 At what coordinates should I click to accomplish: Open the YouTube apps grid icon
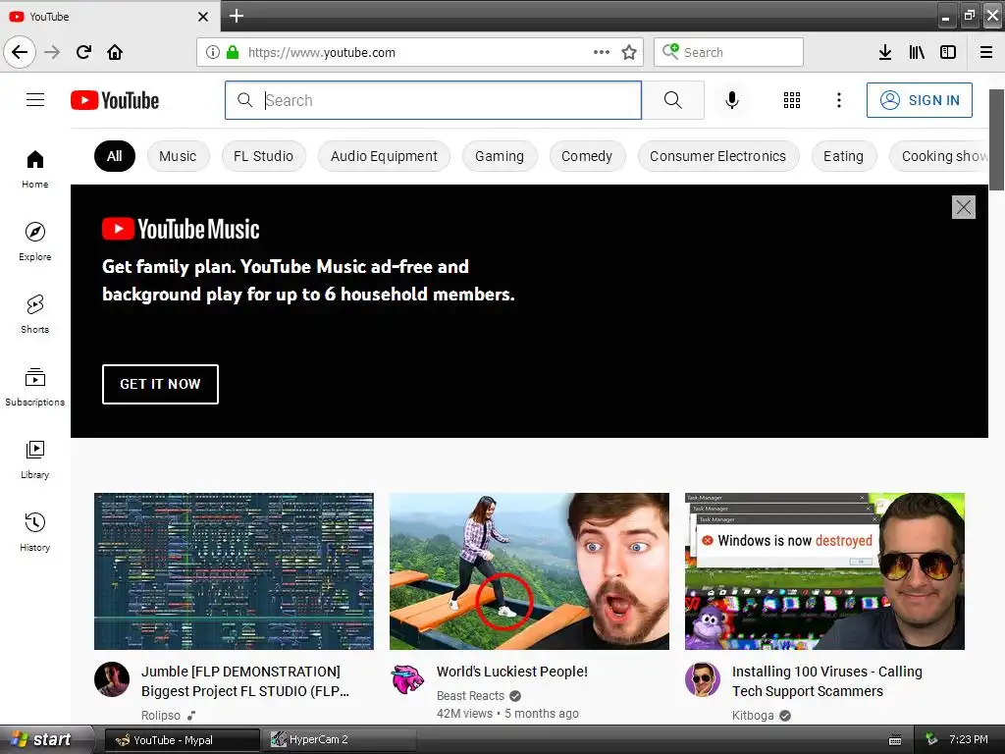[x=792, y=100]
